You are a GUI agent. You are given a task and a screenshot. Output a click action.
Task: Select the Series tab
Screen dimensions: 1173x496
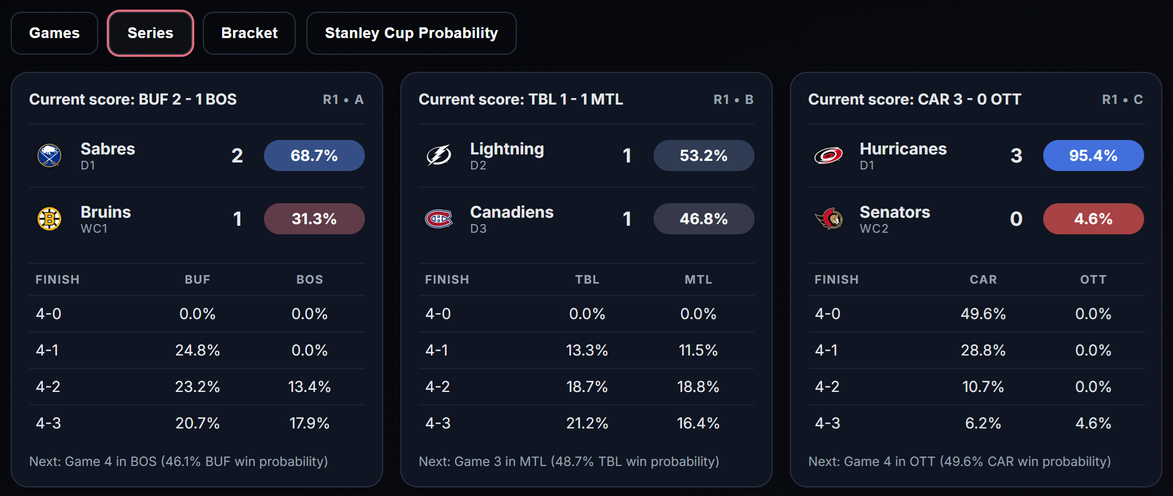point(150,33)
